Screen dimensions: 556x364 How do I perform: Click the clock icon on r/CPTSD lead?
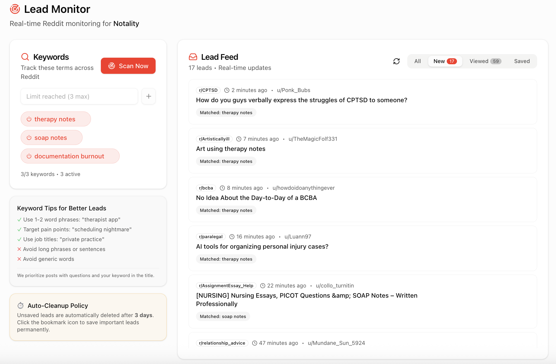pos(227,90)
